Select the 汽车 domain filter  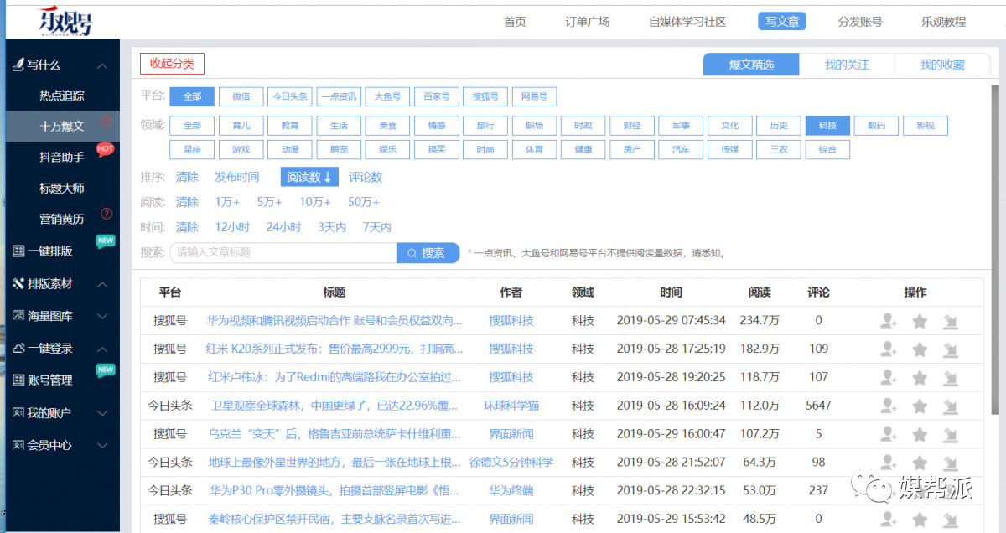(680, 150)
